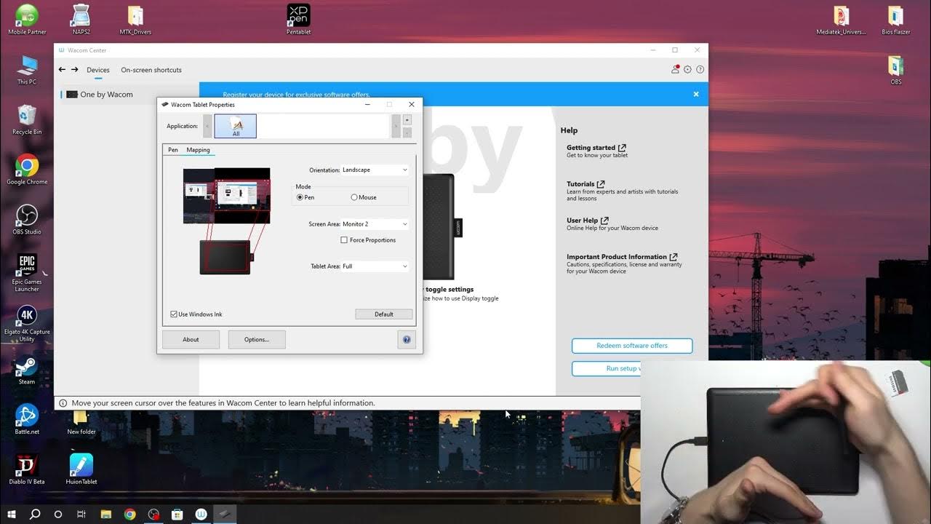The width and height of the screenshot is (931, 524).
Task: Open Bios flaszer folder on desktop
Action: tap(896, 19)
